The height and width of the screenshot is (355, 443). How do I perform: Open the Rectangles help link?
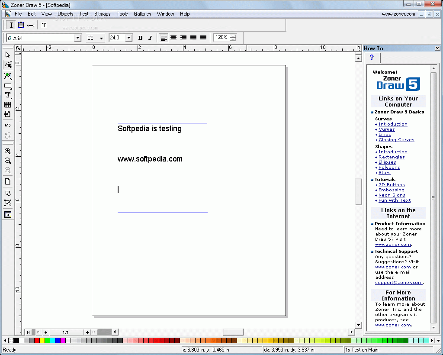click(x=392, y=157)
